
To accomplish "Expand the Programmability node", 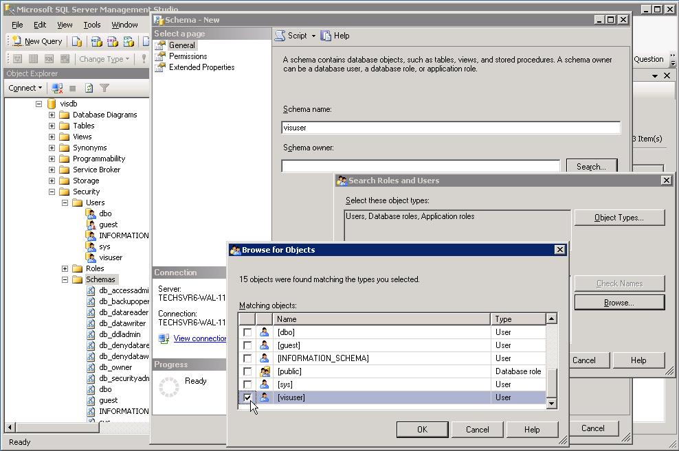I will pyautogui.click(x=52, y=159).
